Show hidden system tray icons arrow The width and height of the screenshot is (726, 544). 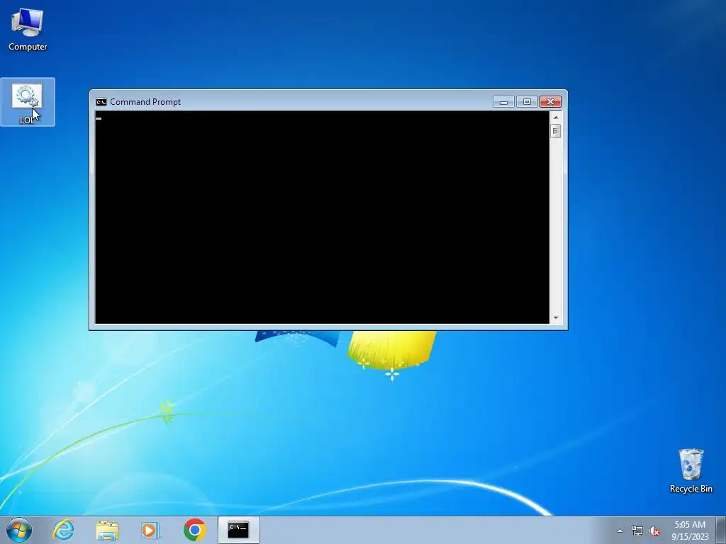point(620,531)
